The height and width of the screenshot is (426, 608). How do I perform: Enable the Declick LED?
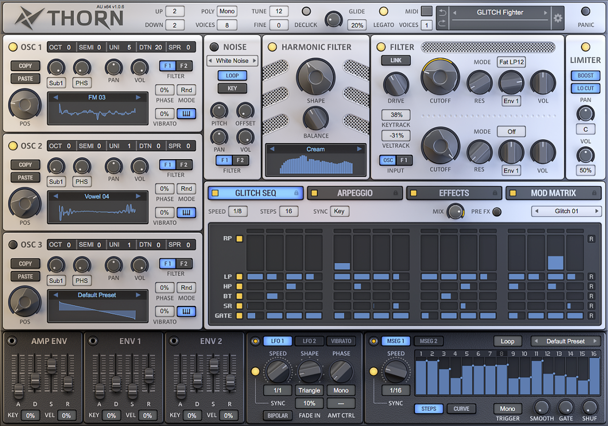point(306,11)
